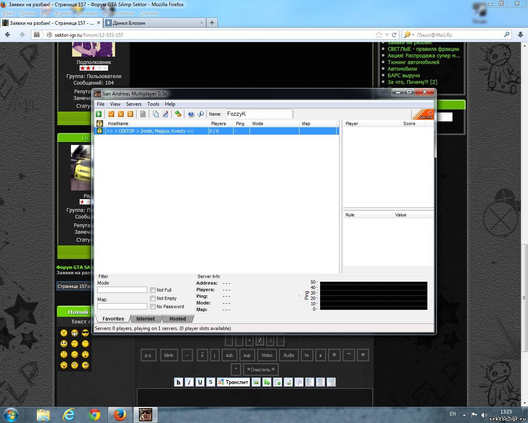Launch Google Chrome from the taskbar

click(x=94, y=414)
